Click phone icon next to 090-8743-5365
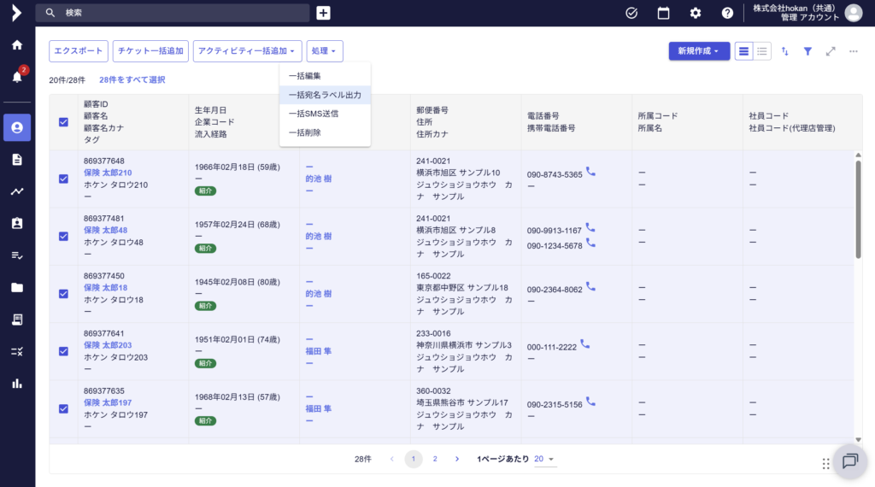Image resolution: width=875 pixels, height=487 pixels. pos(591,172)
